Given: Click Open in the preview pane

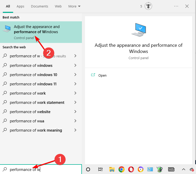Looking at the screenshot, I should pyautogui.click(x=102, y=75).
